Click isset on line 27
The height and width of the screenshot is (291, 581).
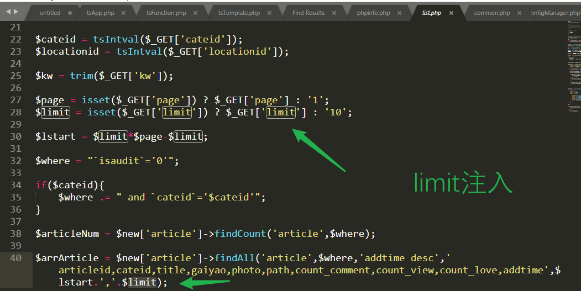click(96, 100)
